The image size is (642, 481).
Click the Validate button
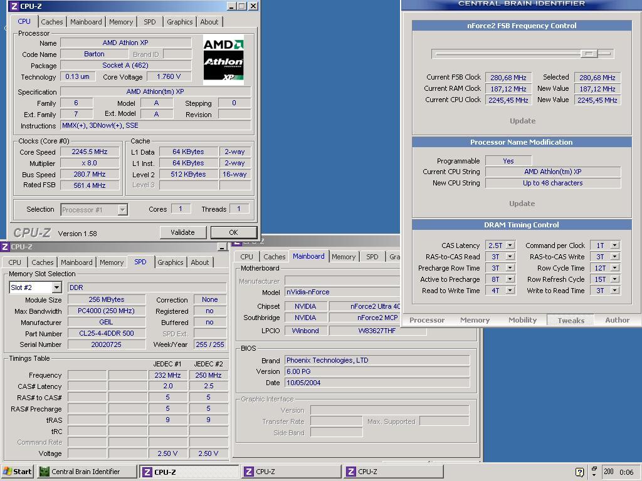[182, 232]
